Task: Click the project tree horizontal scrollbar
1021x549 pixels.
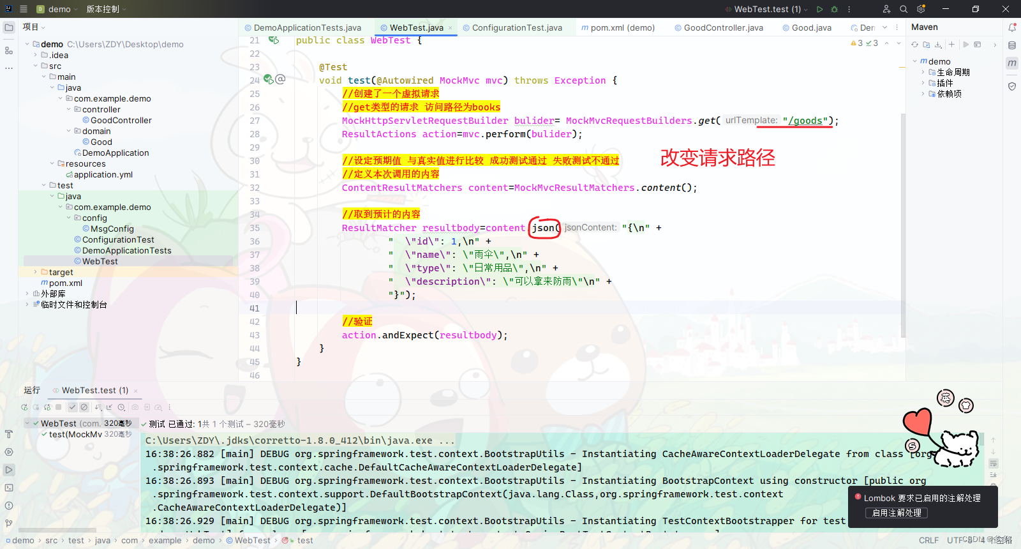Action: tap(57, 530)
